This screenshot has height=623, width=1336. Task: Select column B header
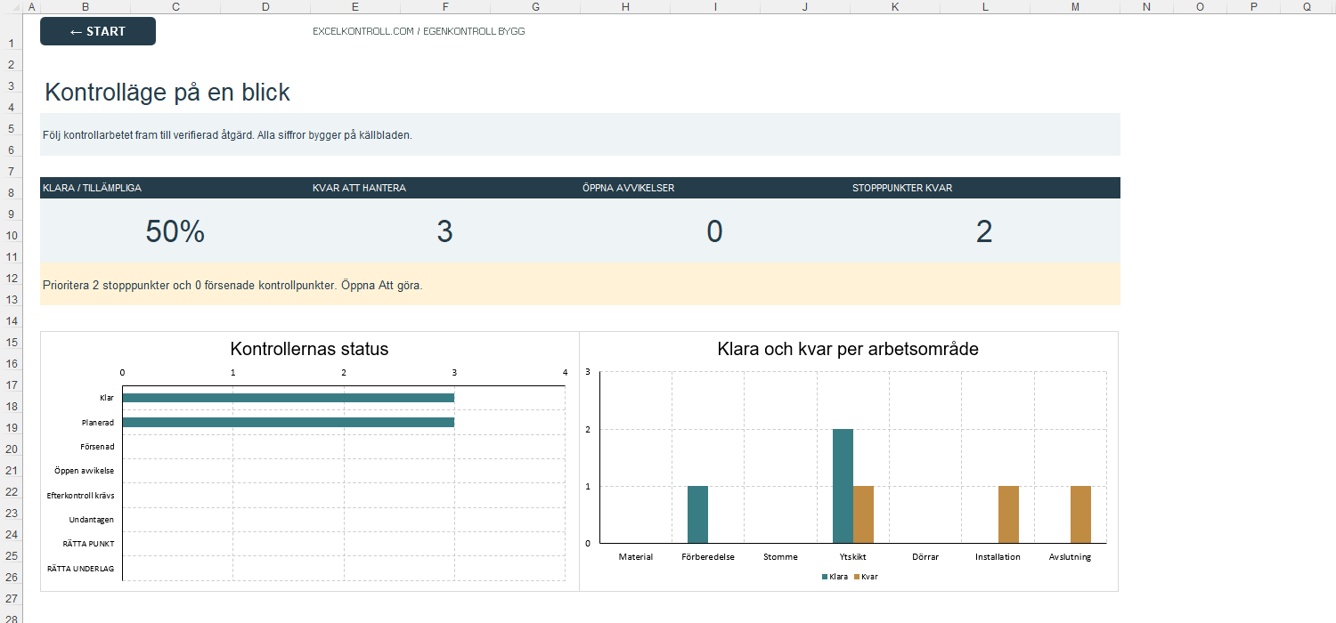coord(85,6)
